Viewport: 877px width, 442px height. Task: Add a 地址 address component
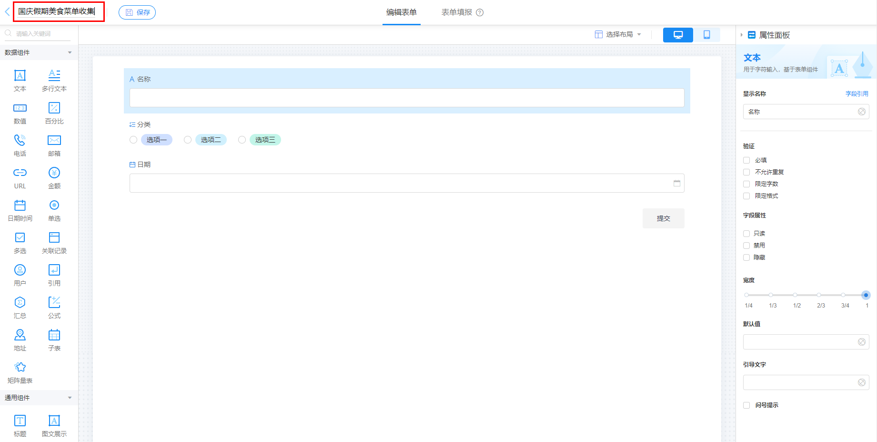point(20,340)
